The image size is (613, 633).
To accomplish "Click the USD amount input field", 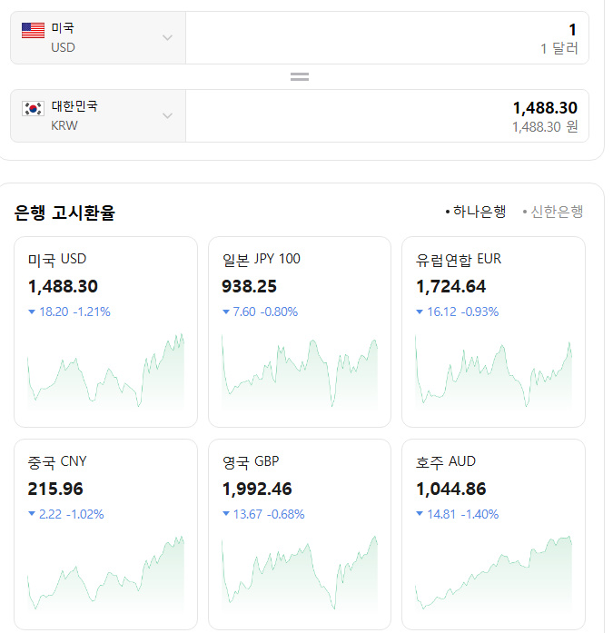I will (386, 37).
